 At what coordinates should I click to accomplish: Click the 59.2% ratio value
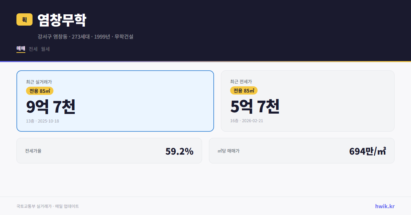[179, 150]
